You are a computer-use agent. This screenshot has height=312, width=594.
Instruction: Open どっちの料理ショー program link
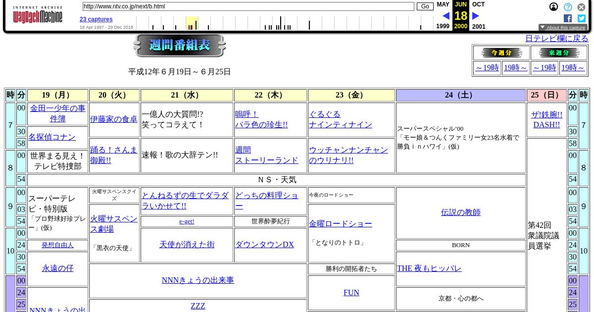[267, 201]
